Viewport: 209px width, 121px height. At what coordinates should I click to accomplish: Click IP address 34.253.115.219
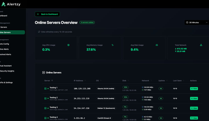click(x=81, y=98)
